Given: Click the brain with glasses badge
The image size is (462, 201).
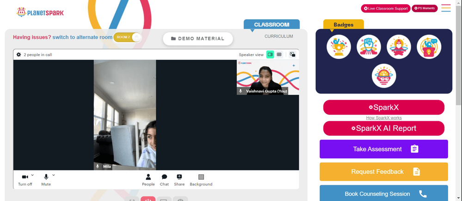Looking at the screenshot, I should [x=383, y=76].
